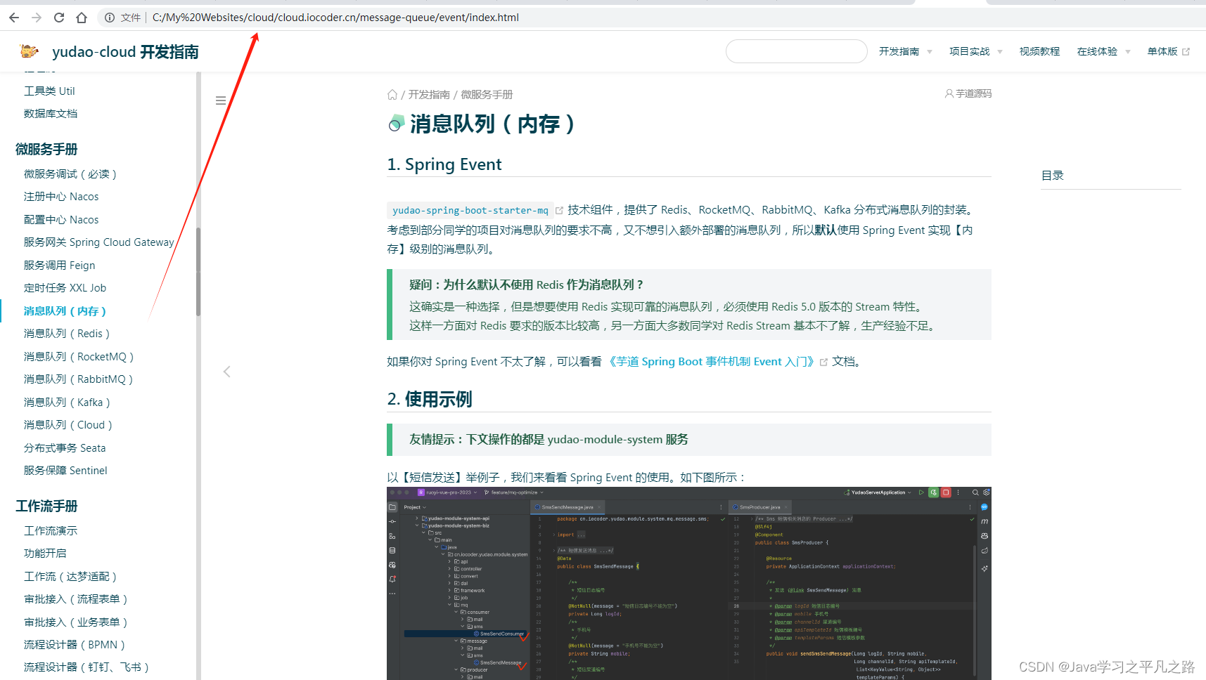Click the 目录 table of contents label
The height and width of the screenshot is (680, 1206).
1053,175
